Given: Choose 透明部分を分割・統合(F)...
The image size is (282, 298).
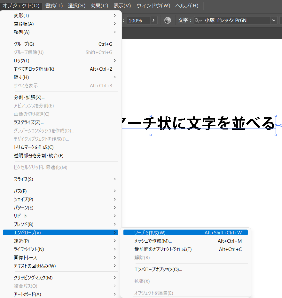Looking at the screenshot, I should (x=61, y=156).
